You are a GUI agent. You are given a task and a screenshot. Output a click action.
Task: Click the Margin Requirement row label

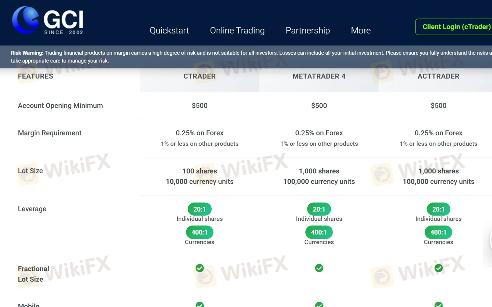point(49,133)
